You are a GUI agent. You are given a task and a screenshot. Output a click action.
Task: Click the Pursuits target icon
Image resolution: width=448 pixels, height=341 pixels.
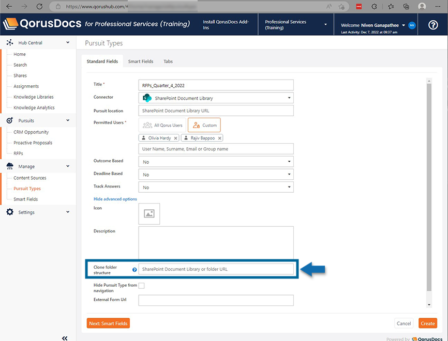(x=10, y=120)
